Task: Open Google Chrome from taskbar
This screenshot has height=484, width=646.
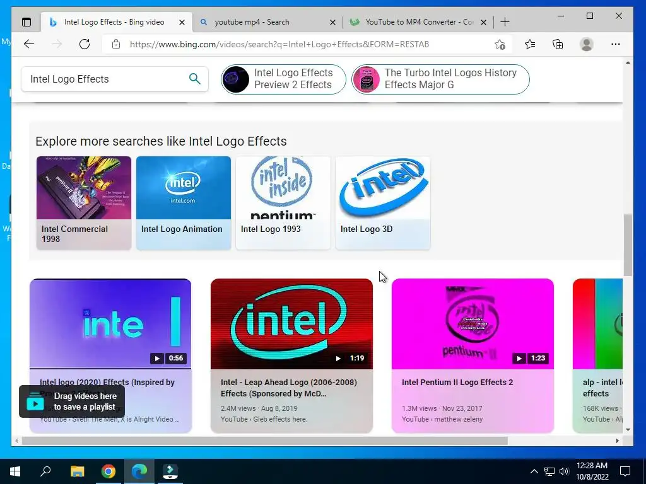Action: [x=109, y=471]
